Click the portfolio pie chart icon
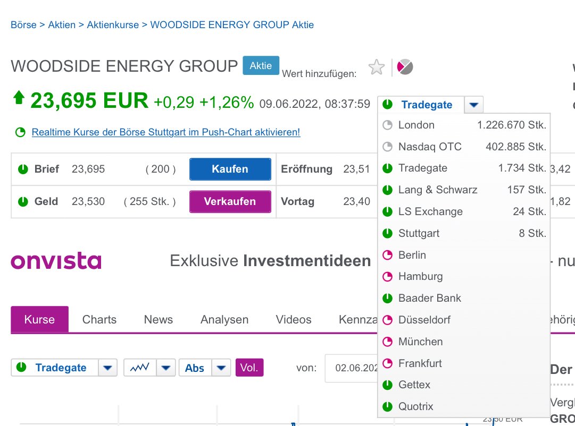 pyautogui.click(x=405, y=67)
